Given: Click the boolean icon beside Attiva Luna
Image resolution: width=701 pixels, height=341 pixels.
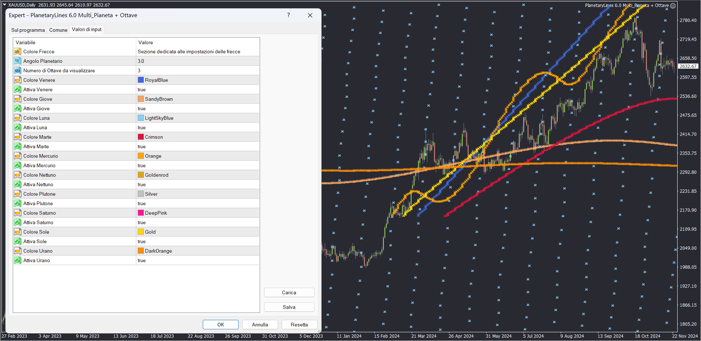Looking at the screenshot, I should pos(18,127).
